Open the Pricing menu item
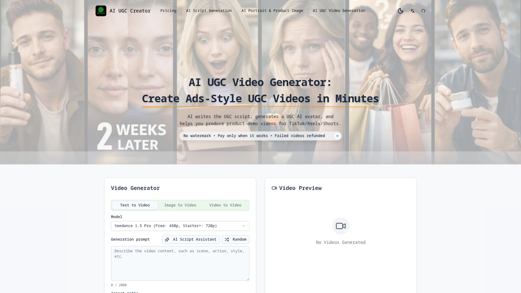Screen dimensions: 521x293 [x=168, y=11]
